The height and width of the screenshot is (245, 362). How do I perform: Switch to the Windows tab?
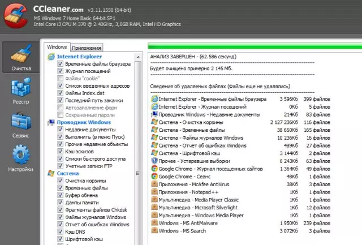coord(57,47)
